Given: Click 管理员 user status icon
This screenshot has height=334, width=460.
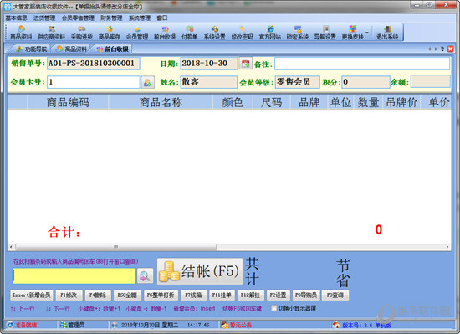Looking at the screenshot, I should (x=63, y=325).
